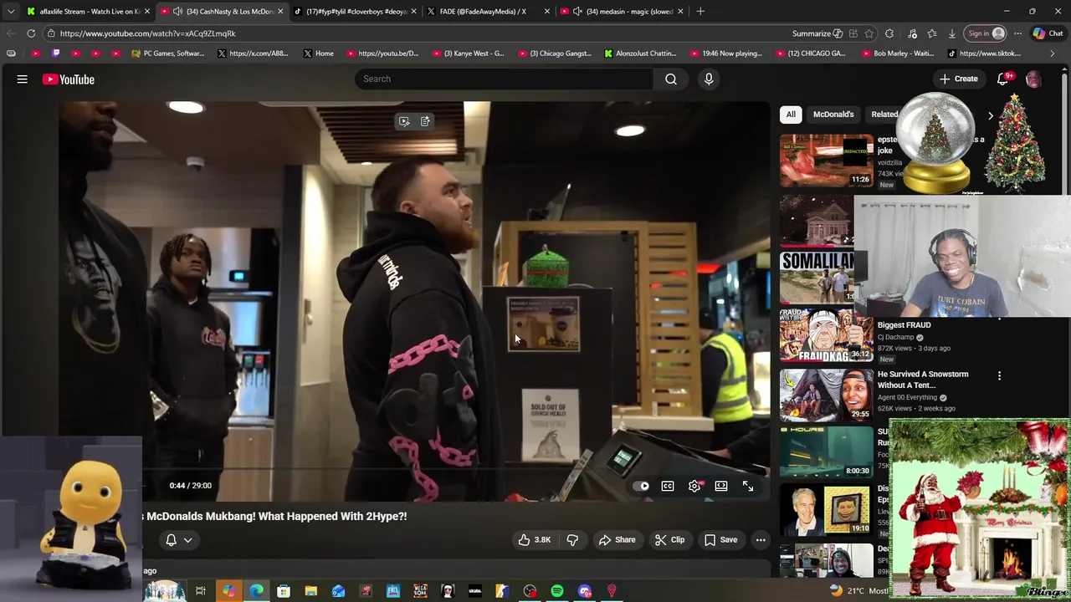The height and width of the screenshot is (602, 1071).
Task: Like the video with 3.8K likes
Action: pos(535,540)
